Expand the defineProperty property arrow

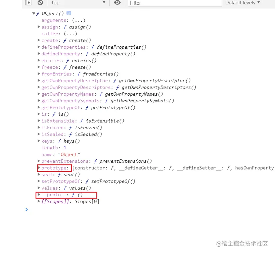pos(39,53)
